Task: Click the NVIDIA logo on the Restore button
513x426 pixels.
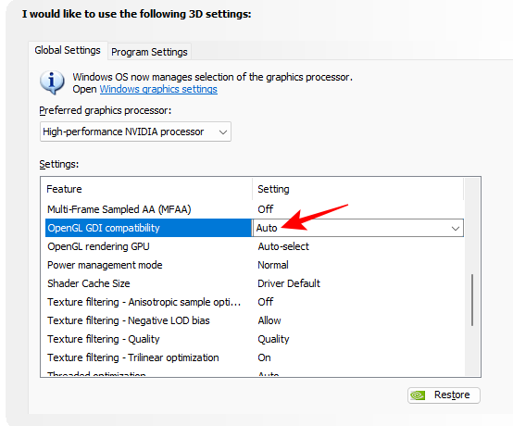Action: click(418, 395)
